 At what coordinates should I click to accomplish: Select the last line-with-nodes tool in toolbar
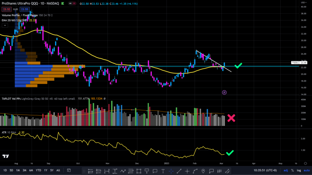227,171
